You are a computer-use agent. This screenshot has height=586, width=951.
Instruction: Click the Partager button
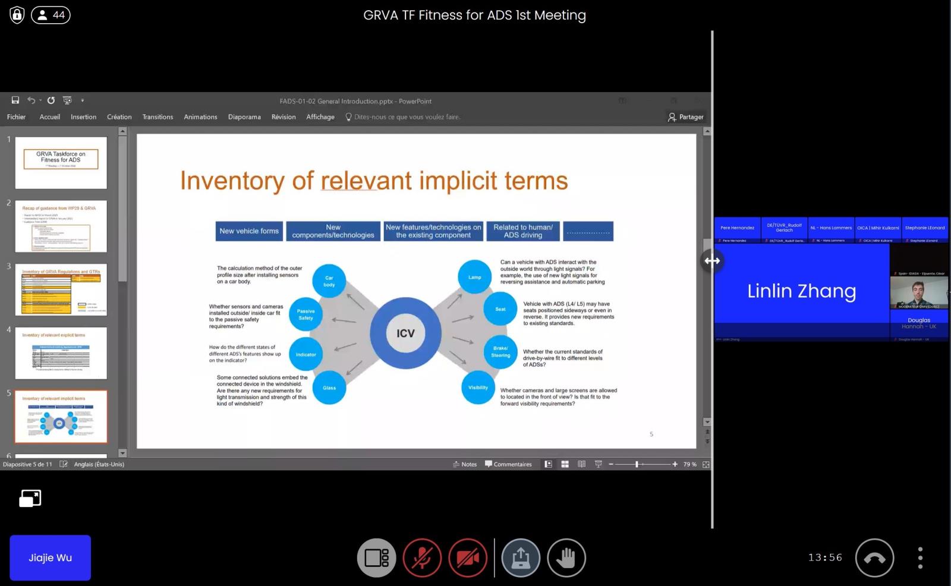[685, 117]
